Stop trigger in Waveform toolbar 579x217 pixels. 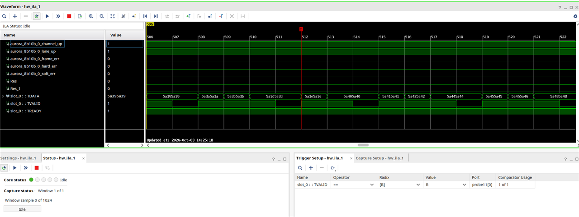(x=69, y=16)
